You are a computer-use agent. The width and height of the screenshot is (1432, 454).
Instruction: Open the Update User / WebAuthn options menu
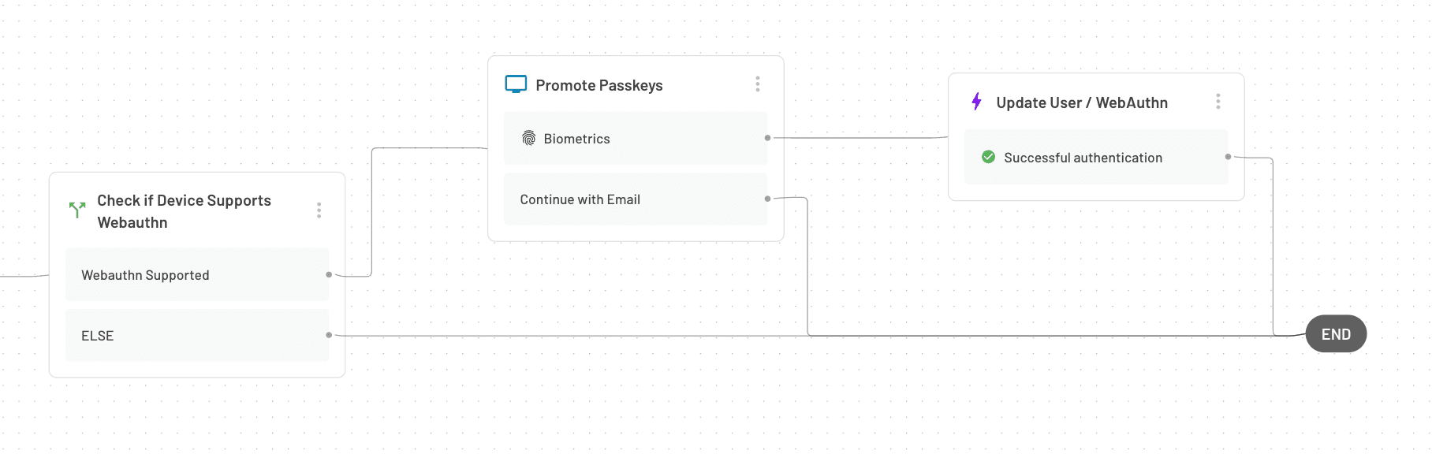point(1218,102)
